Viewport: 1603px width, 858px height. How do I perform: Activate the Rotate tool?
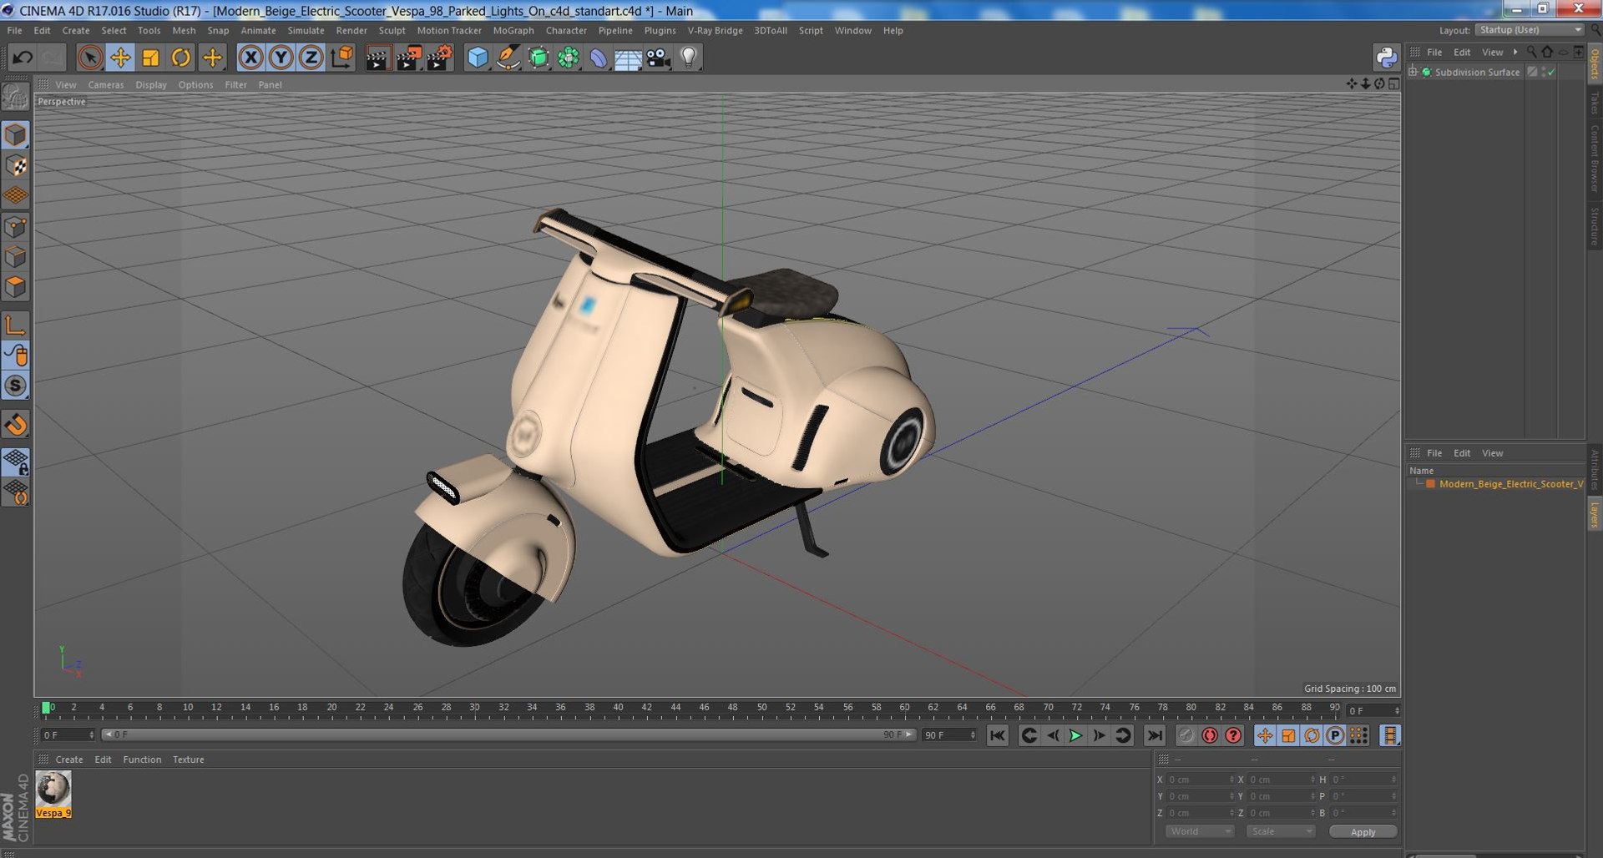point(180,58)
